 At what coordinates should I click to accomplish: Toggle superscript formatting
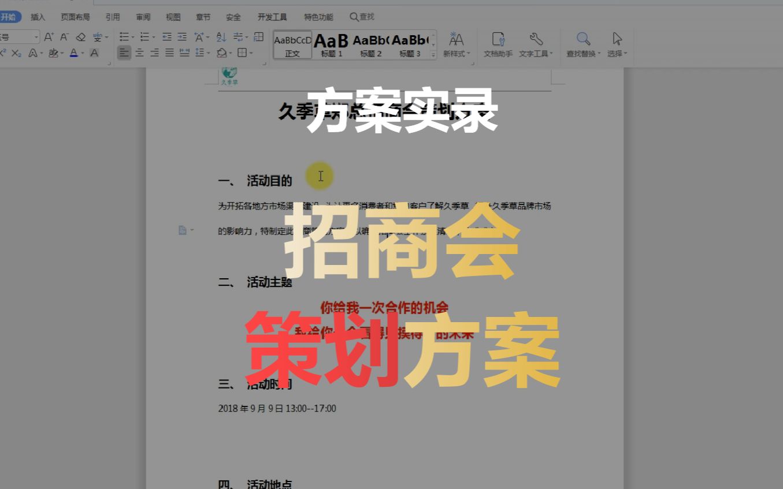3,53
